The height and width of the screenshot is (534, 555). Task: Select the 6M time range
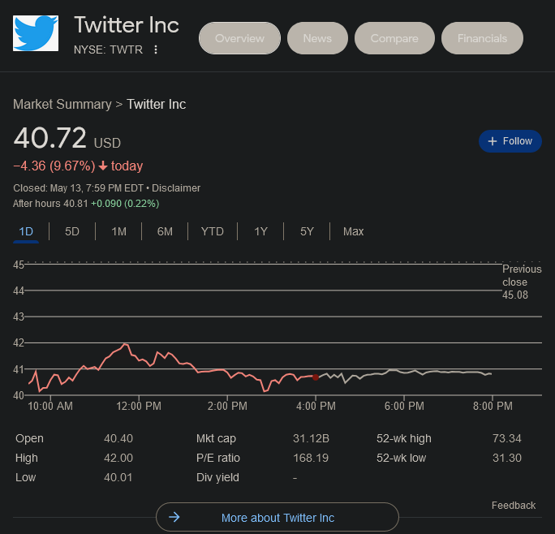point(165,231)
